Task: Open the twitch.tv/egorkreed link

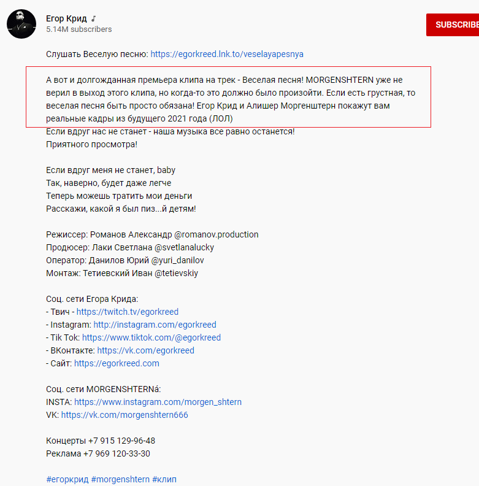Action: pyautogui.click(x=128, y=312)
